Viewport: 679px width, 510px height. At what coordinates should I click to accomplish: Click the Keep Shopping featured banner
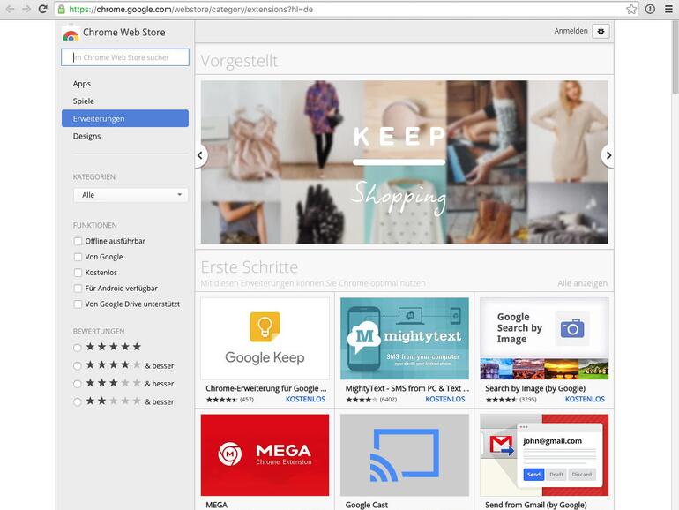pyautogui.click(x=404, y=161)
